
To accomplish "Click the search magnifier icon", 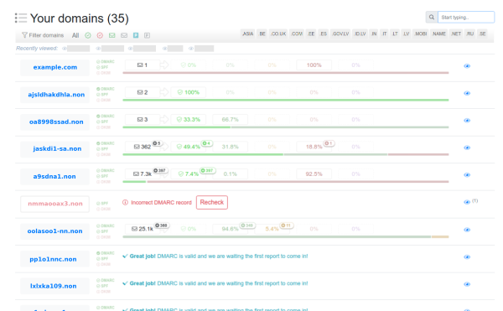I will [432, 17].
